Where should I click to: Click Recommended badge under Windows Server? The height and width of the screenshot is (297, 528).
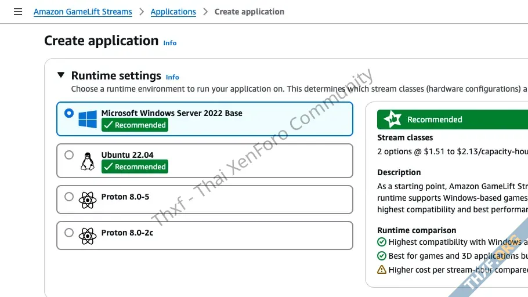click(x=135, y=125)
